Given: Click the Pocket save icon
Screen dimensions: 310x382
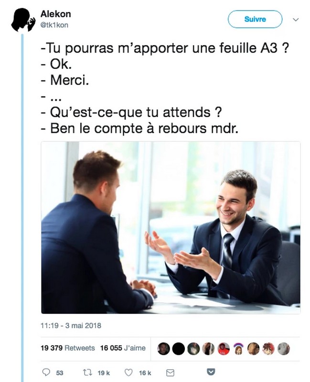Looking at the screenshot, I should 211,372.
